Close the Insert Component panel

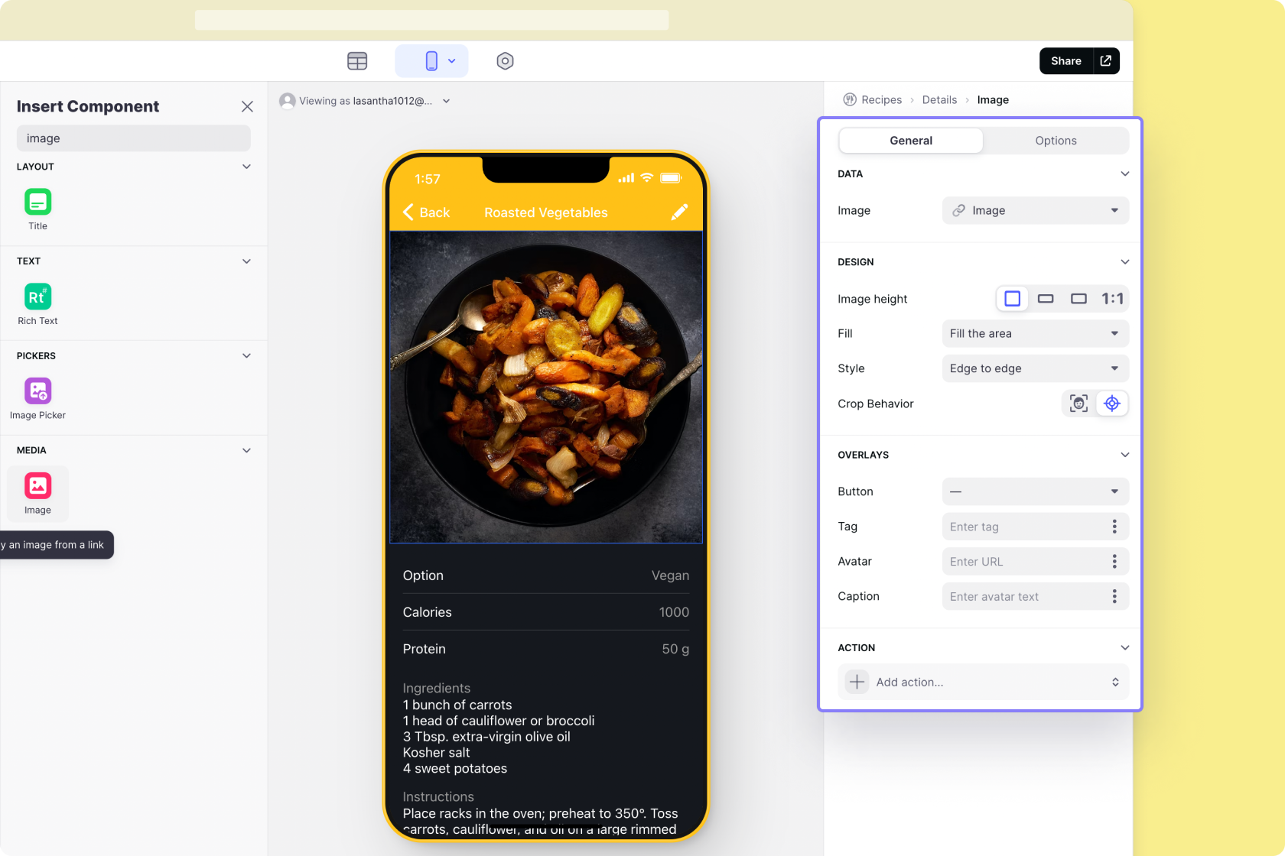pos(247,106)
